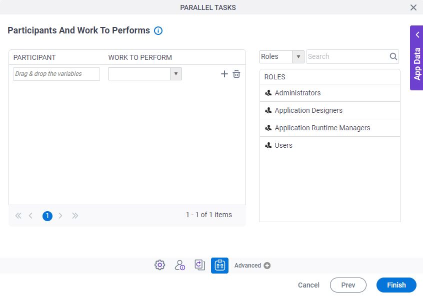Screen dimensions: 423x296
Task: Select the Application Designers role
Action: [329, 110]
